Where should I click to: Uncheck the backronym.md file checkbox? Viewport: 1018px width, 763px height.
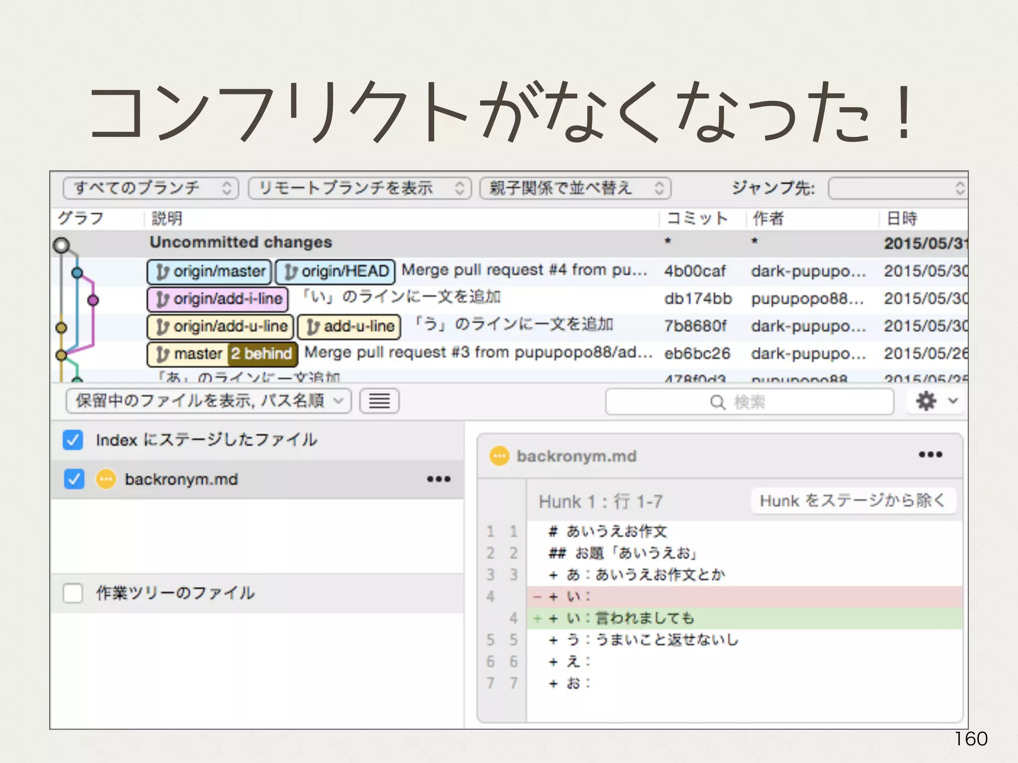click(74, 479)
